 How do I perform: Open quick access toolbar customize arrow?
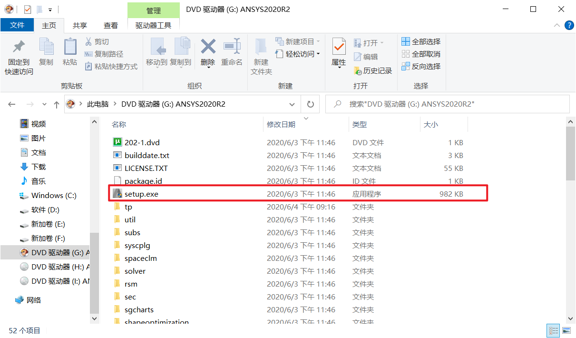(x=50, y=10)
